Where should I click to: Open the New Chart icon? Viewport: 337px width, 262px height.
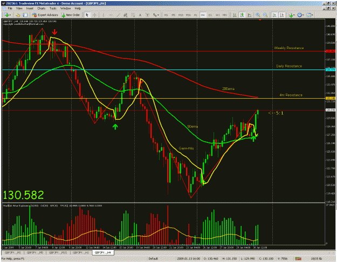[x=6, y=15]
